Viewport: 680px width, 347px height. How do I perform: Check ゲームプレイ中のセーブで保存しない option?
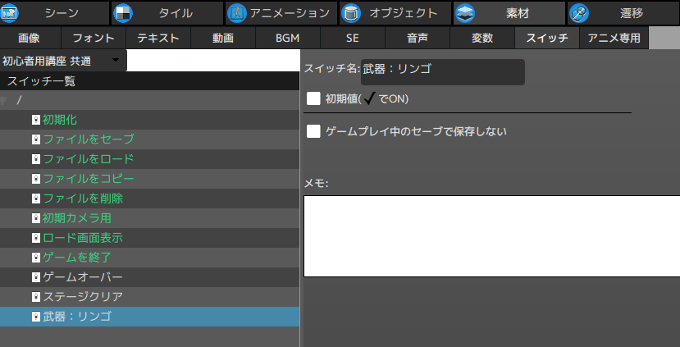pyautogui.click(x=313, y=131)
